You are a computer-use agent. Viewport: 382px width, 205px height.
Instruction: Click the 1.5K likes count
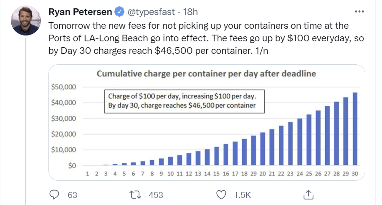pyautogui.click(x=242, y=195)
